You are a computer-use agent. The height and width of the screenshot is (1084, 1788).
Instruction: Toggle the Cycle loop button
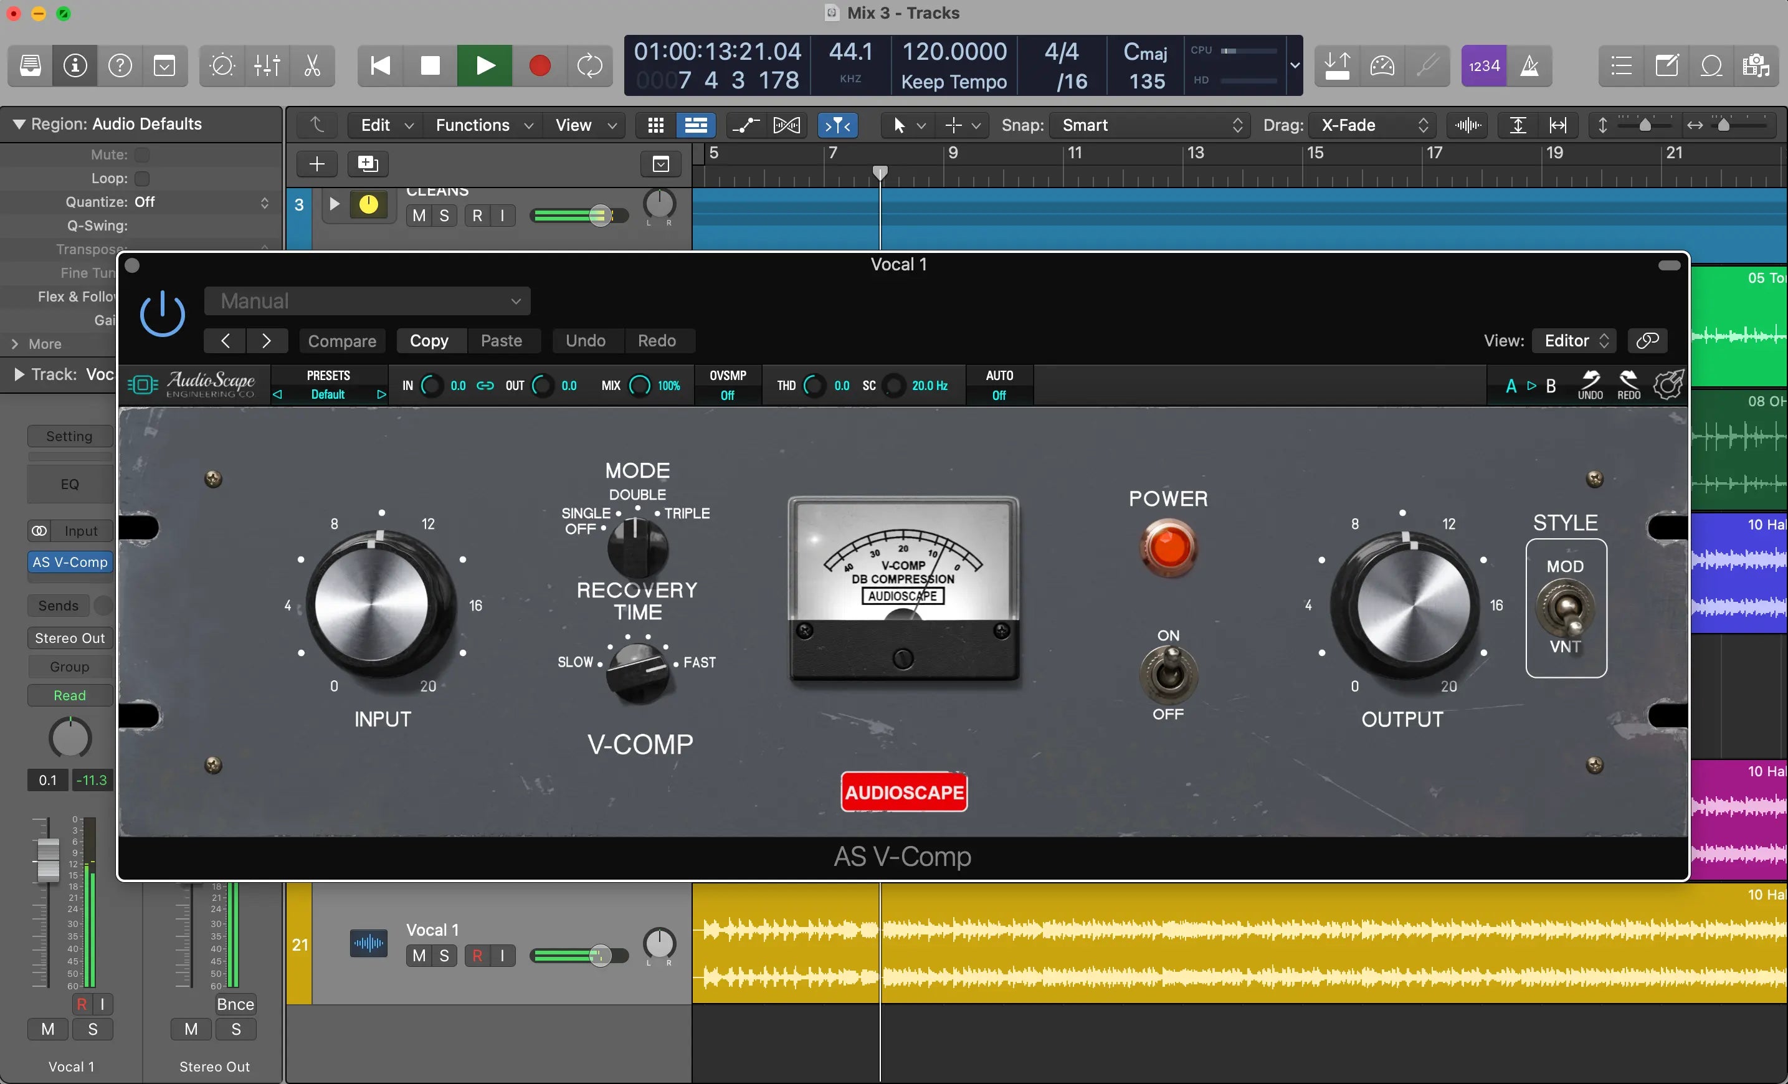pyautogui.click(x=589, y=66)
